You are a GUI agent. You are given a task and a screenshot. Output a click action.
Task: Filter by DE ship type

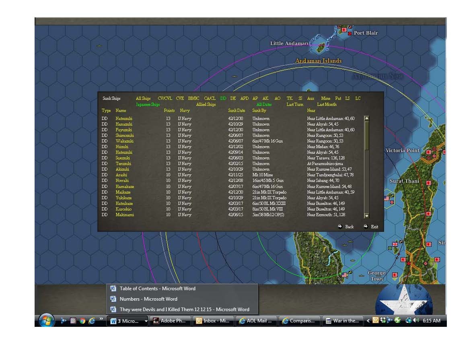pyautogui.click(x=233, y=99)
